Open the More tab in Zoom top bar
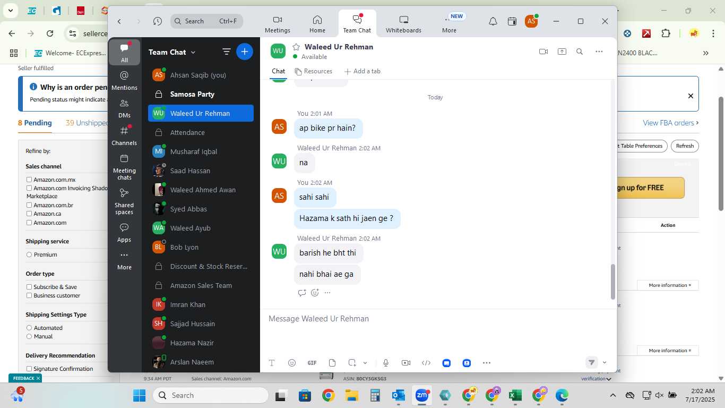The height and width of the screenshot is (408, 725). point(449,24)
